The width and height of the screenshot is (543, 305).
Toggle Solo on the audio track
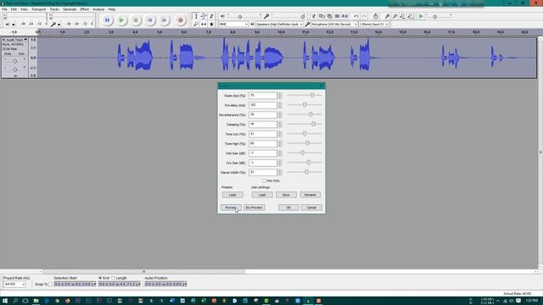pyautogui.click(x=20, y=53)
